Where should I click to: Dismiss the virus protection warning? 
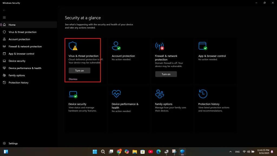pos(73,79)
